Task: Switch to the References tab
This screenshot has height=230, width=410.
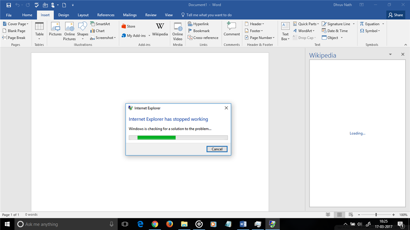Action: 106,15
